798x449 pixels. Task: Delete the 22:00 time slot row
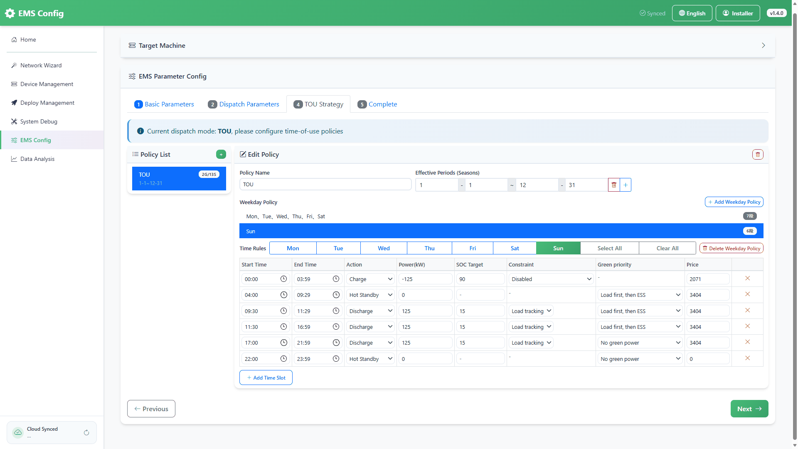coord(747,358)
